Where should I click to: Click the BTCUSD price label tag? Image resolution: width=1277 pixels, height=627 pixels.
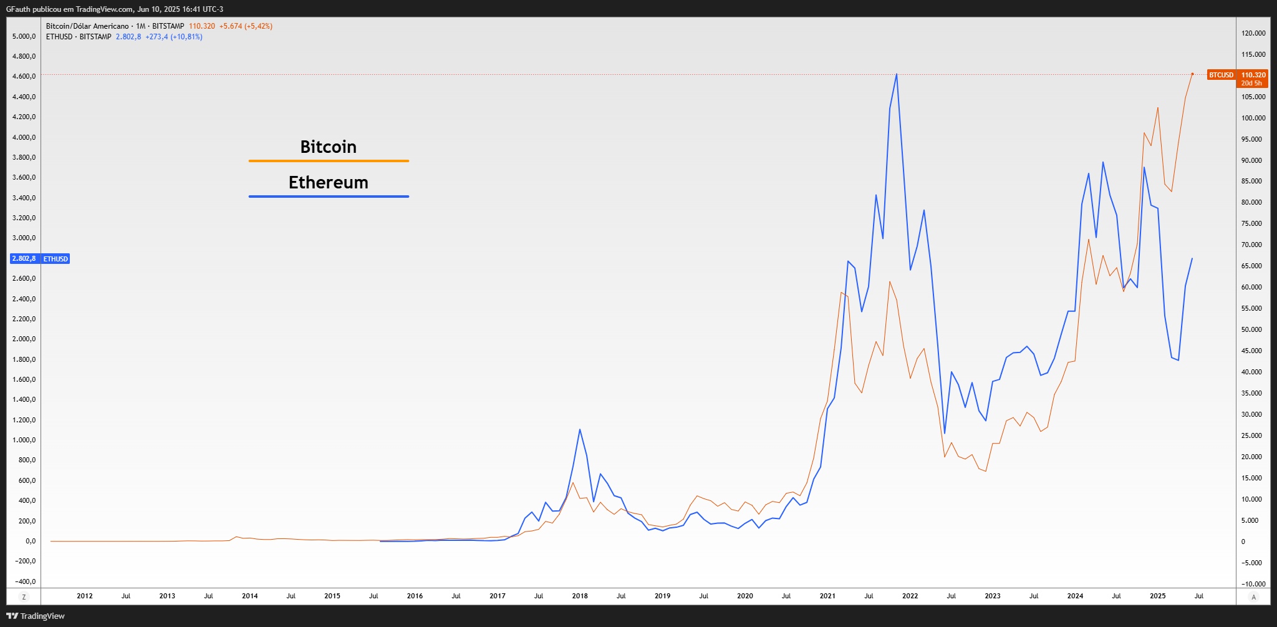[x=1221, y=75]
